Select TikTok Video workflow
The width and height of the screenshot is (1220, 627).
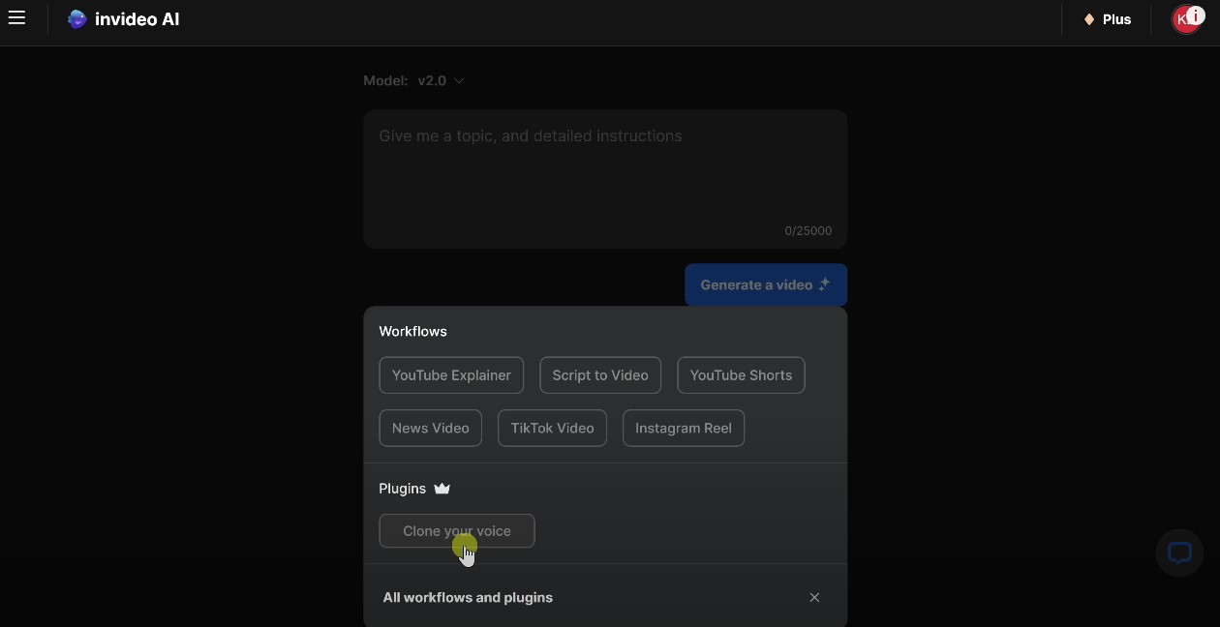tap(552, 428)
